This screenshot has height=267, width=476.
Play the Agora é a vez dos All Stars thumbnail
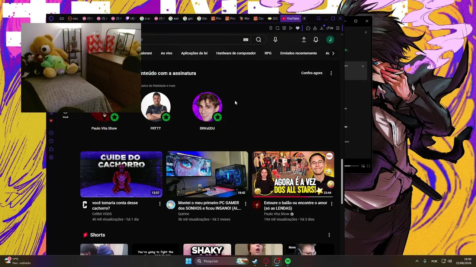coord(293,174)
